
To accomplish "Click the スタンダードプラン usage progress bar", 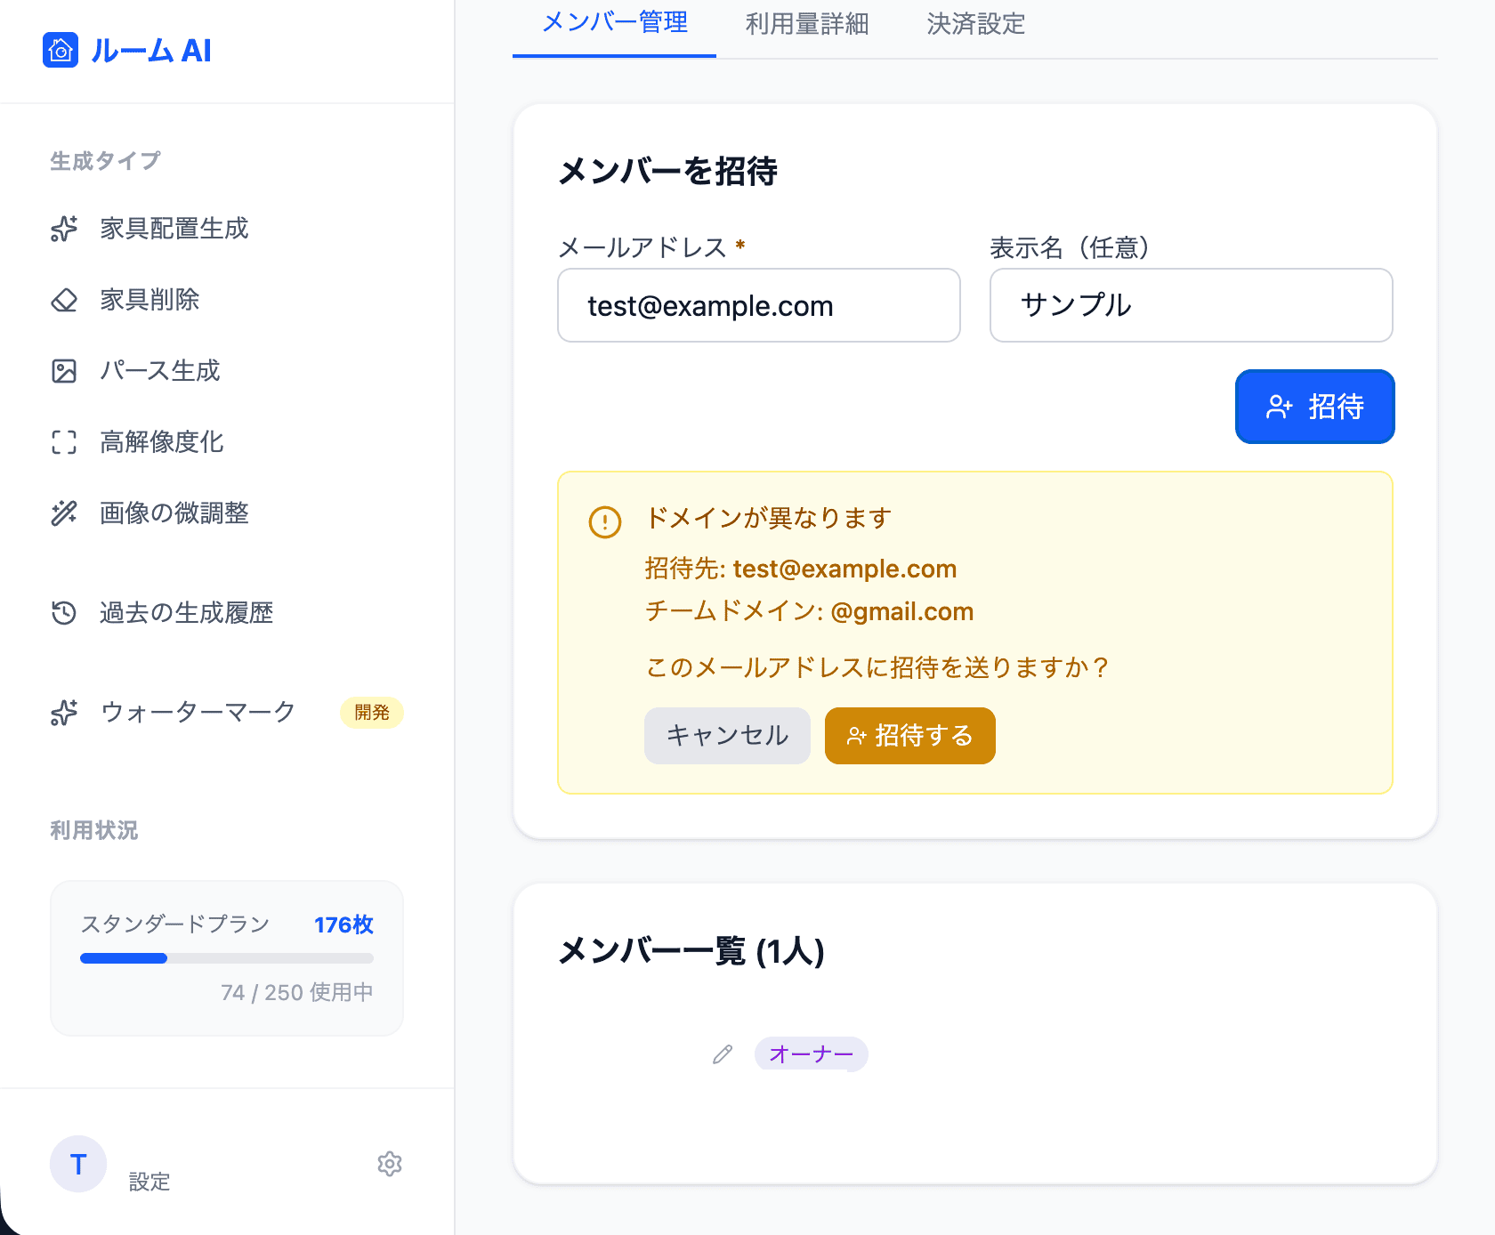I will click(227, 958).
